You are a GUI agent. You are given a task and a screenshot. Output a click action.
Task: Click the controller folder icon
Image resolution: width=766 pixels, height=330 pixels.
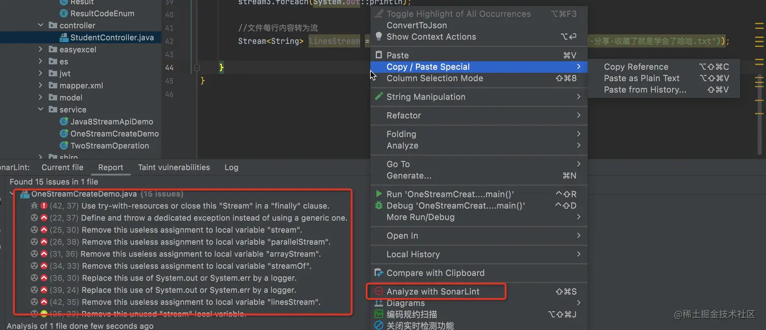[x=53, y=25]
